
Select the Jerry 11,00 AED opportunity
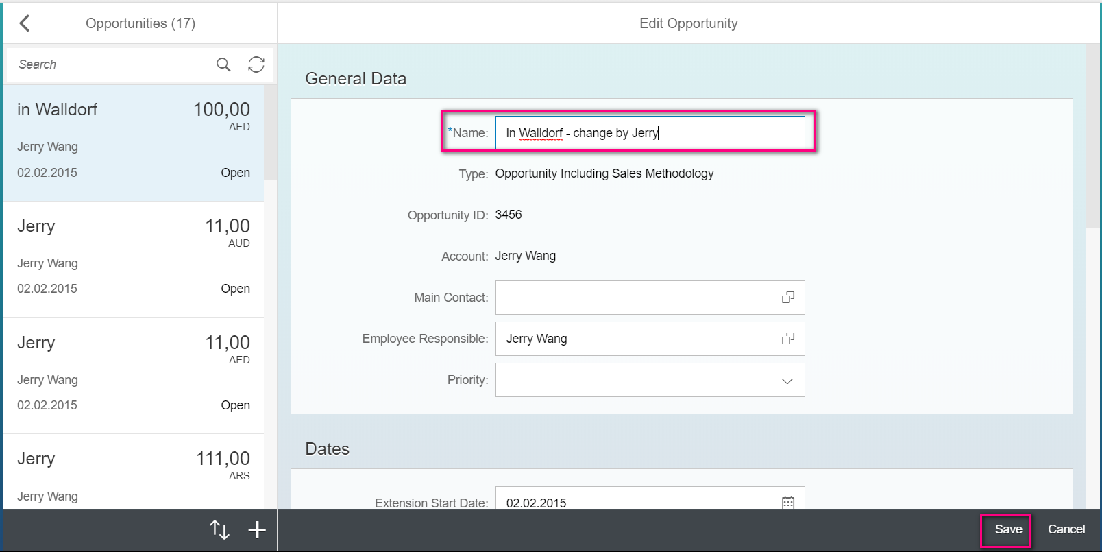pyautogui.click(x=134, y=376)
